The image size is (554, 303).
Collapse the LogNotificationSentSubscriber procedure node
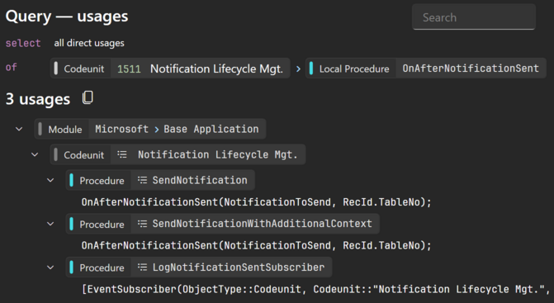pos(50,267)
